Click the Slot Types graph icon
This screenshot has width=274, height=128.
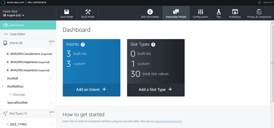coord(5,114)
